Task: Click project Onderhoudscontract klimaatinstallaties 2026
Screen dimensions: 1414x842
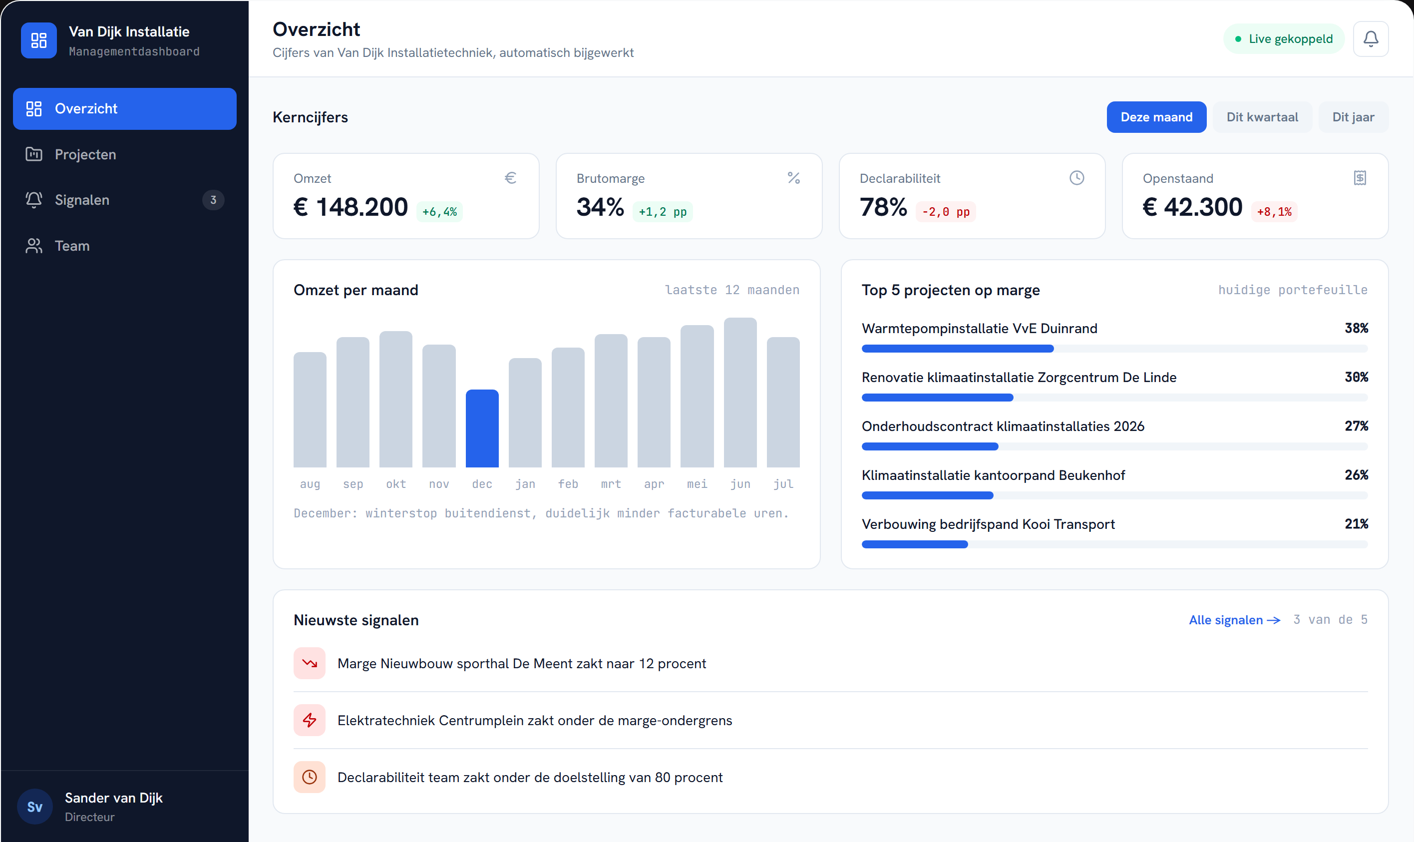Action: tap(1003, 426)
